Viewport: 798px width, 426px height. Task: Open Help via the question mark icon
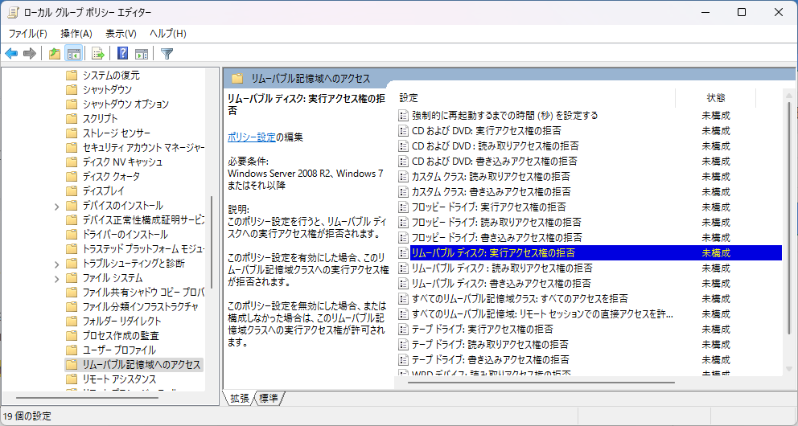click(x=122, y=53)
